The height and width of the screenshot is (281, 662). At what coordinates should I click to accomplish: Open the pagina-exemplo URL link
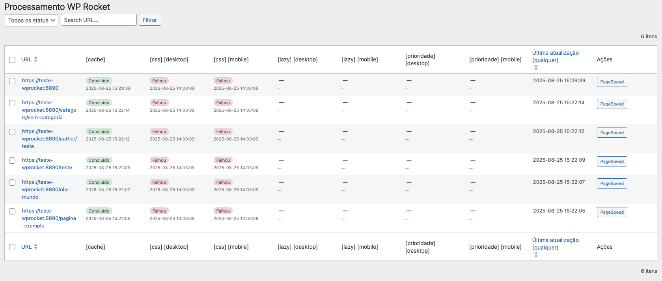pos(49,218)
